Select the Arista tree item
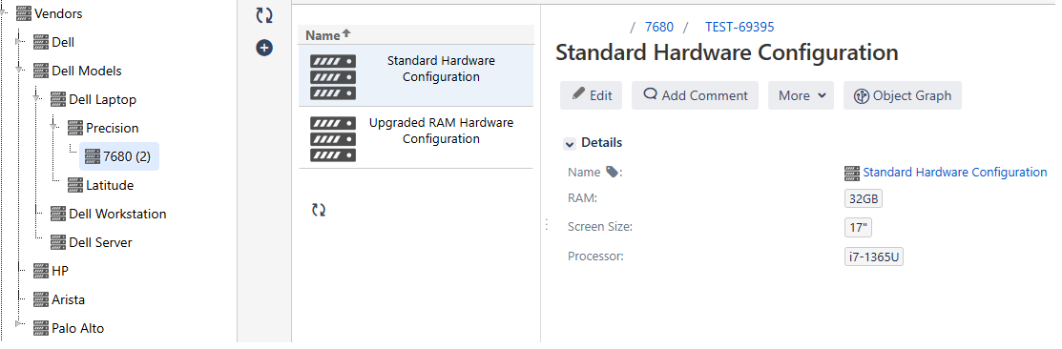The height and width of the screenshot is (349, 1062). [69, 299]
